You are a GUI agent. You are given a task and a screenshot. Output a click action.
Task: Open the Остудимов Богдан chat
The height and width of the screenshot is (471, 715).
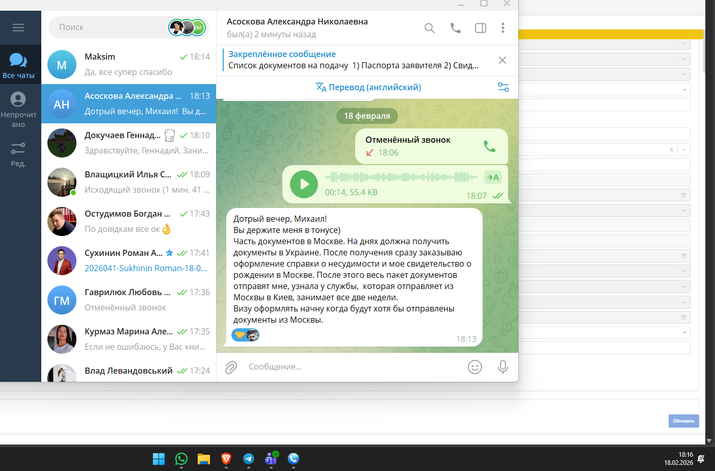129,221
